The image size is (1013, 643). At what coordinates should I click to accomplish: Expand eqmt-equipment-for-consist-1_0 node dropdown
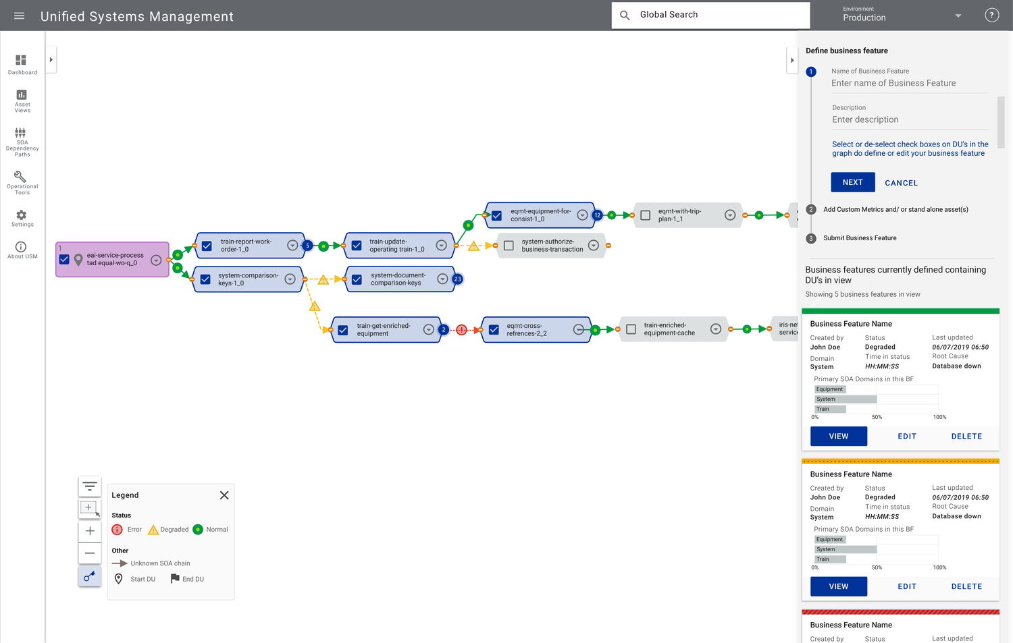(582, 215)
